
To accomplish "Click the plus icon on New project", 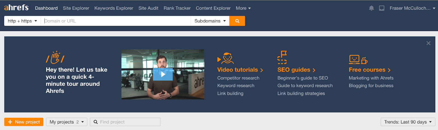I will 10,122.
